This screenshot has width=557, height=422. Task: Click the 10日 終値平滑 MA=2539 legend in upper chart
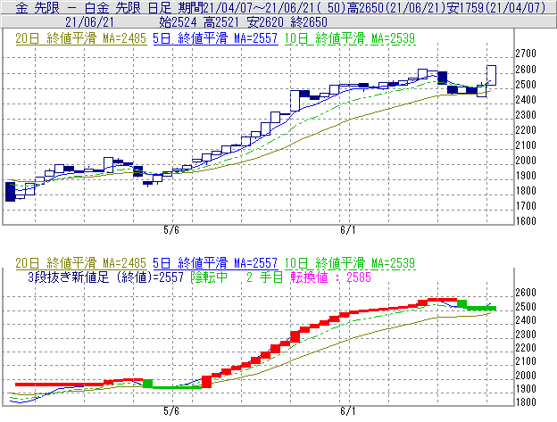[x=350, y=38]
